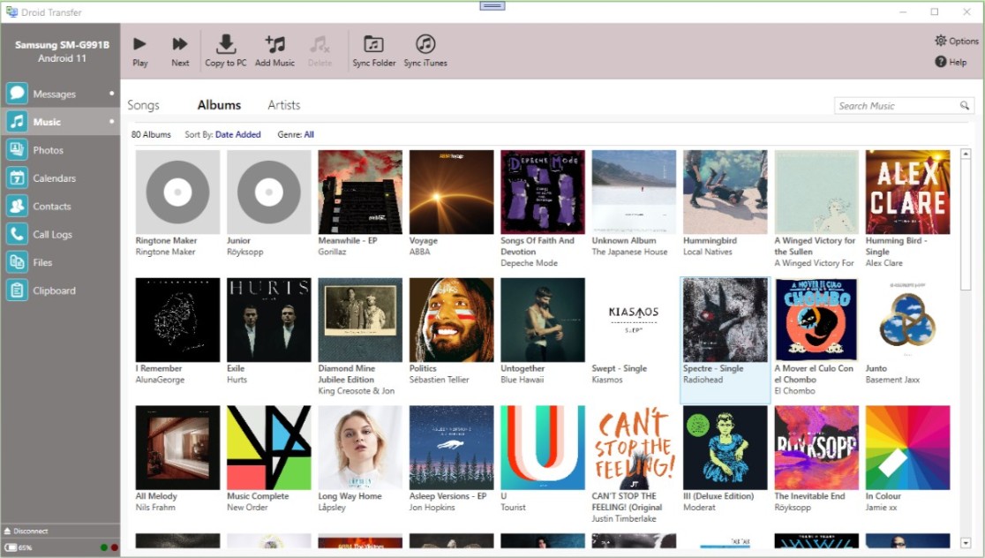Open Photos sidebar section
This screenshot has width=985, height=558.
tap(60, 150)
